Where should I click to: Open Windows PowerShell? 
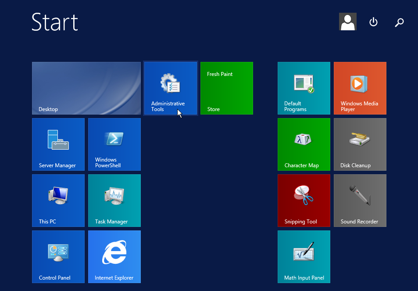click(114, 144)
